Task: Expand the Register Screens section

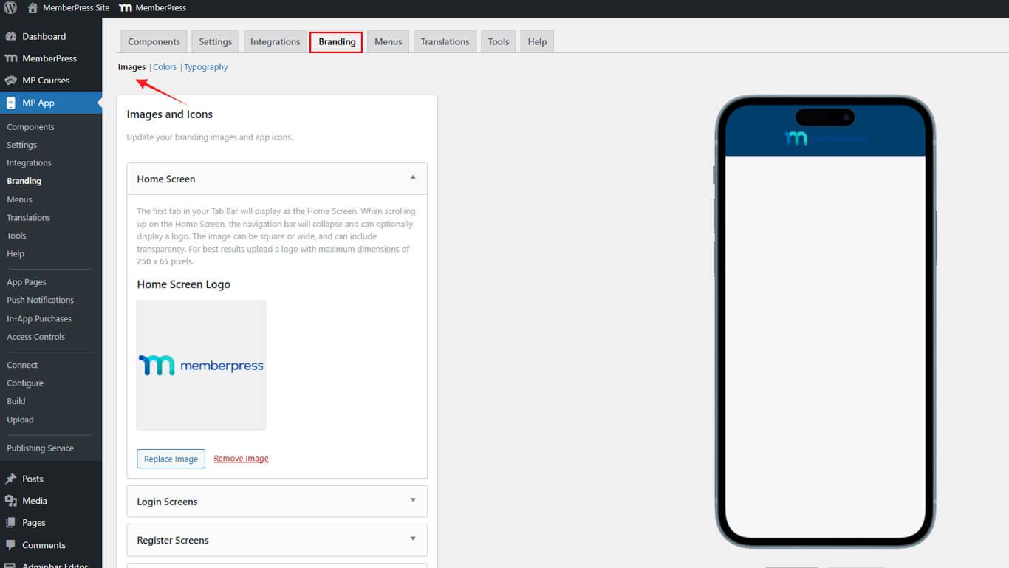Action: [413, 539]
